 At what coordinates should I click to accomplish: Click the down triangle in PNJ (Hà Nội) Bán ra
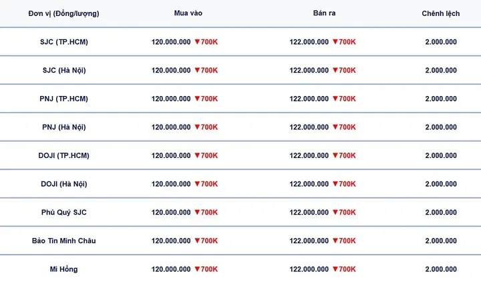(335, 127)
